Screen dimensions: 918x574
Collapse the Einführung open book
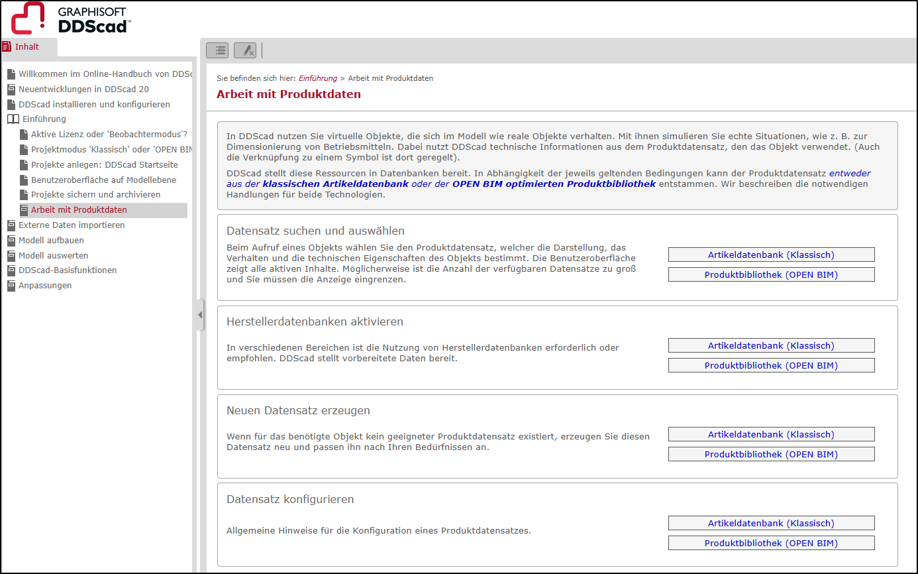[x=36, y=119]
